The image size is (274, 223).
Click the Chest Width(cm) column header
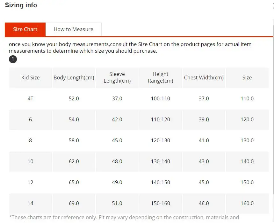click(x=204, y=78)
